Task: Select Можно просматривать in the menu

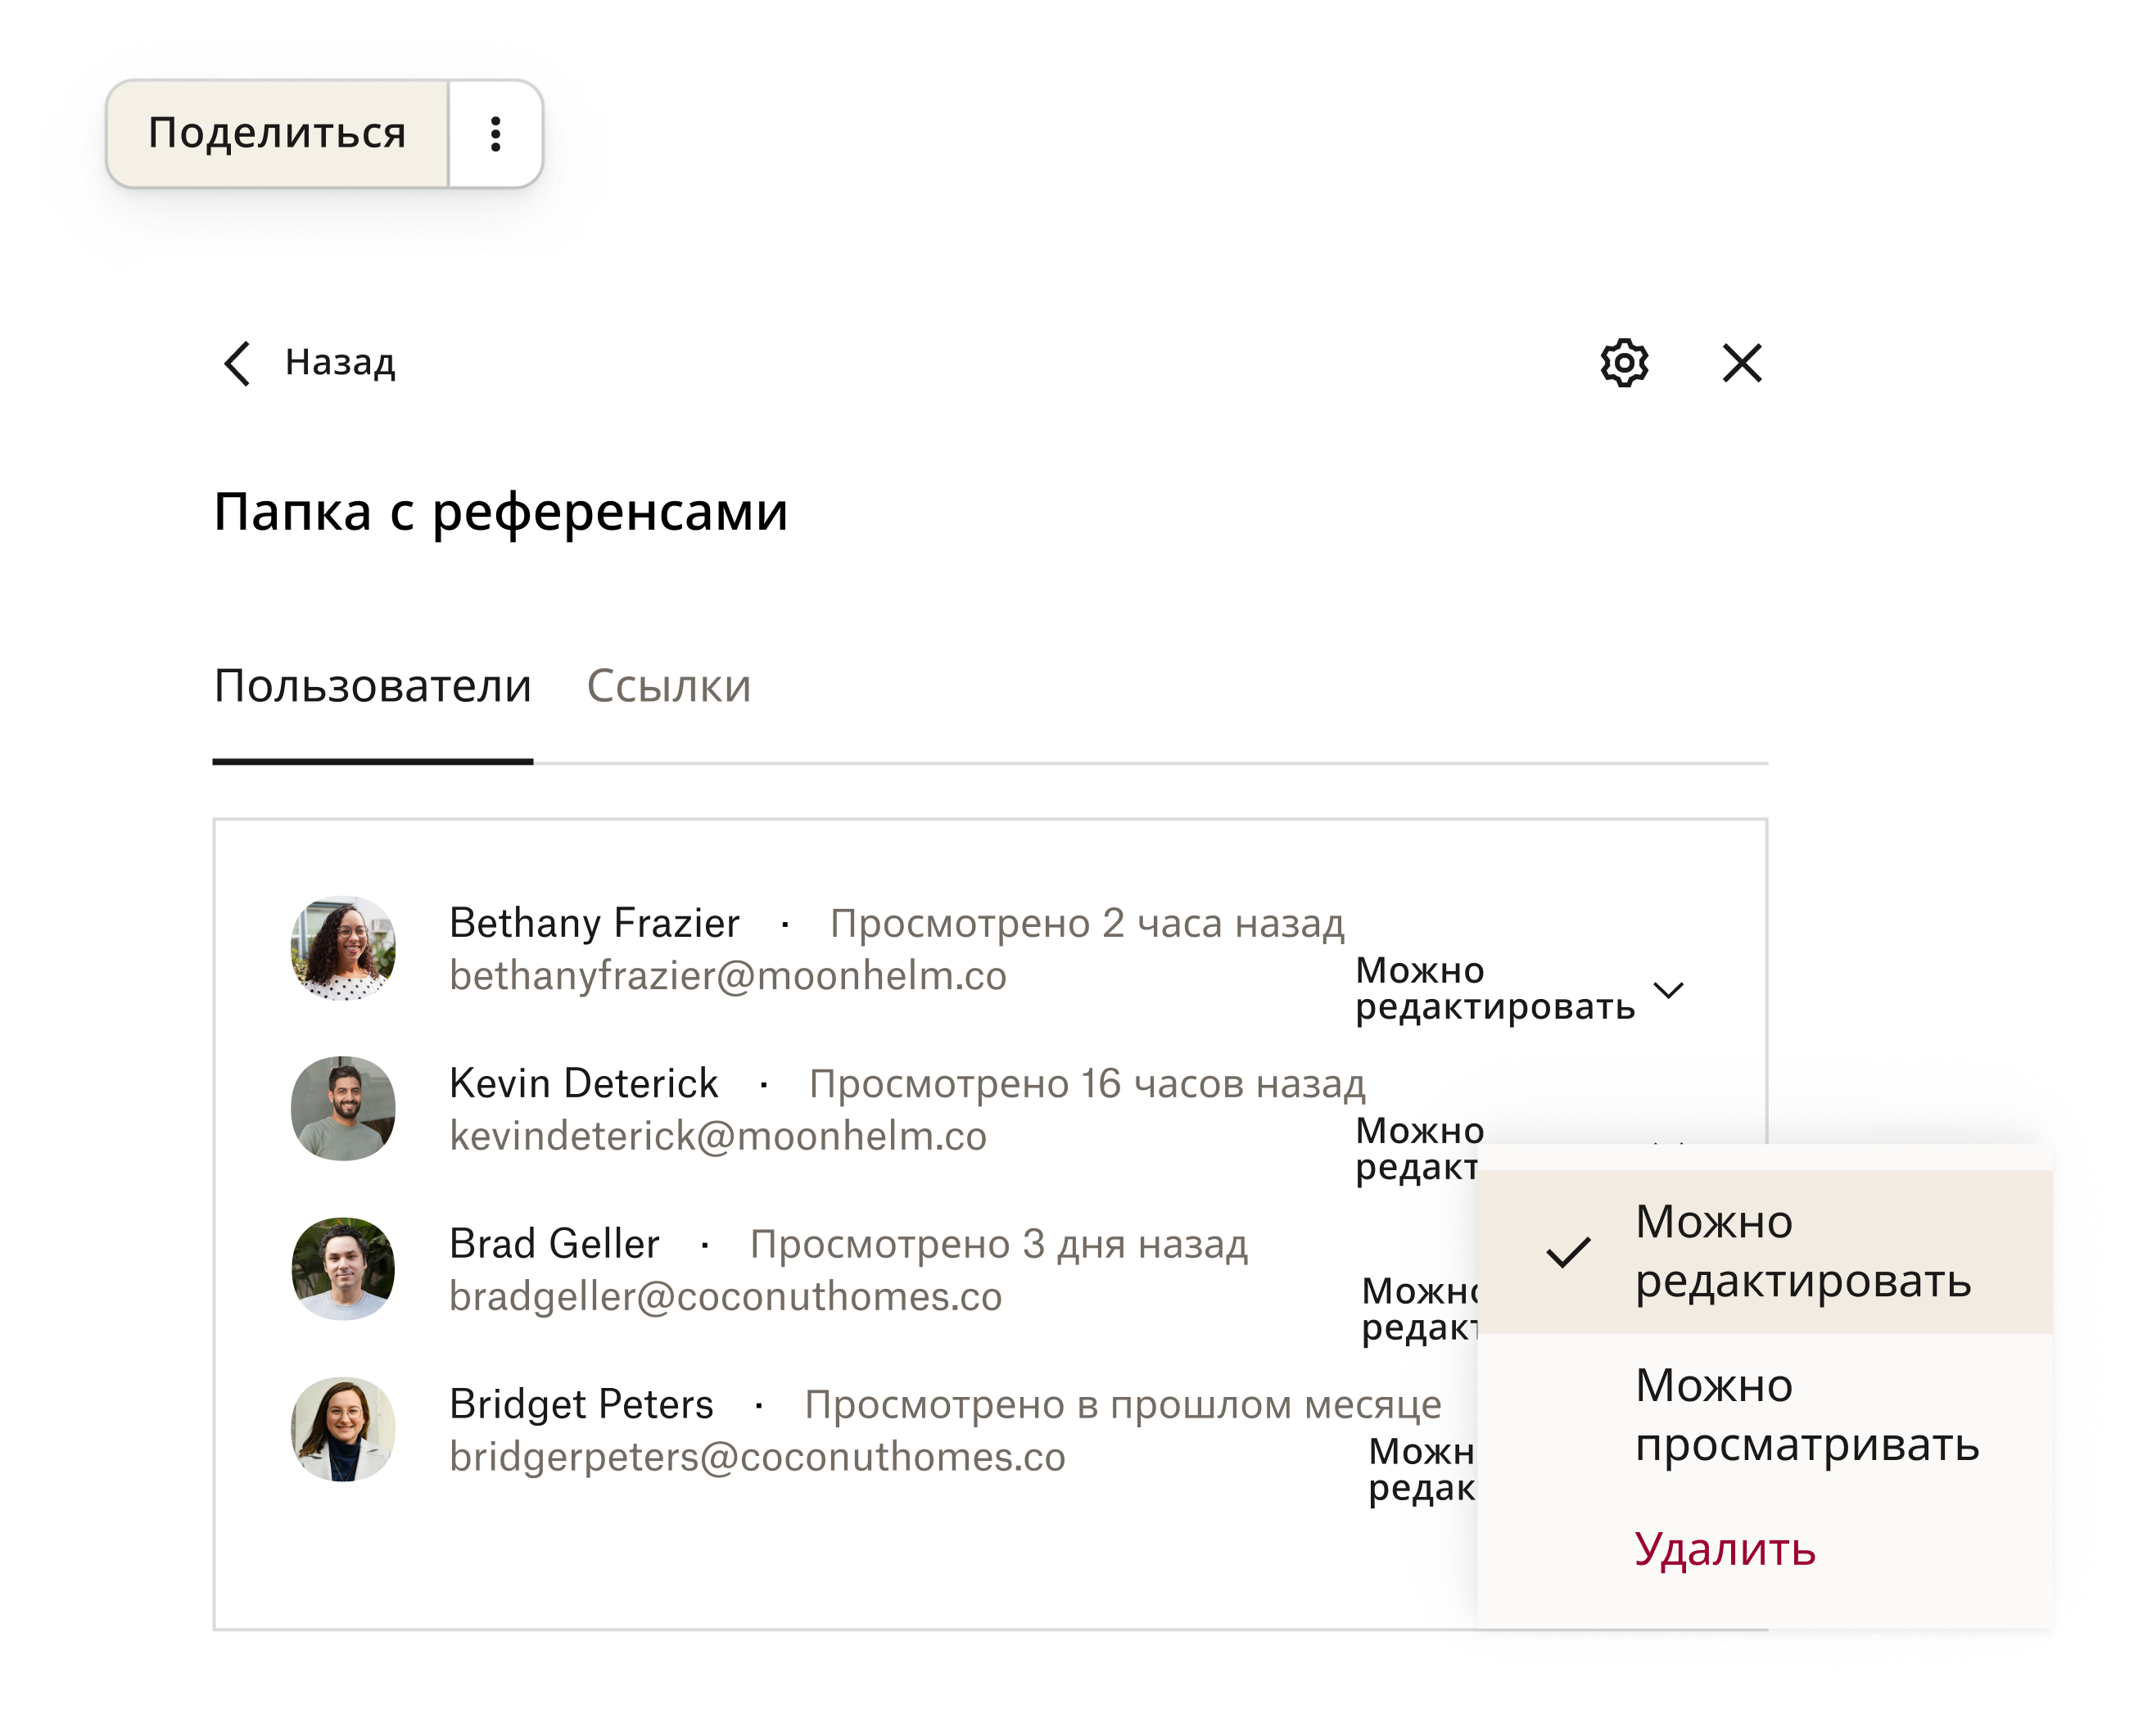Action: [1765, 1415]
